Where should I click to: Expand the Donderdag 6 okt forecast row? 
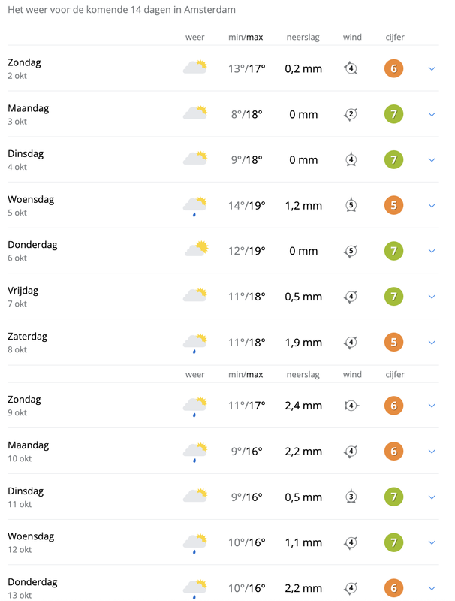(x=432, y=251)
